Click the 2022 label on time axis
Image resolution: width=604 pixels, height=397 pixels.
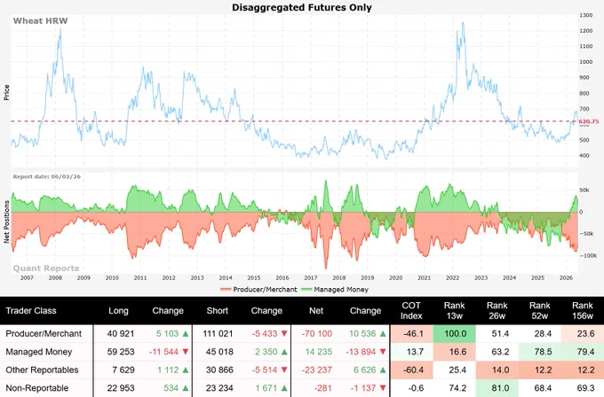coord(452,277)
